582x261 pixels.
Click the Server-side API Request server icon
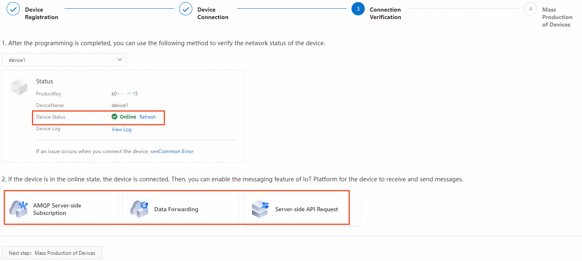[260, 209]
